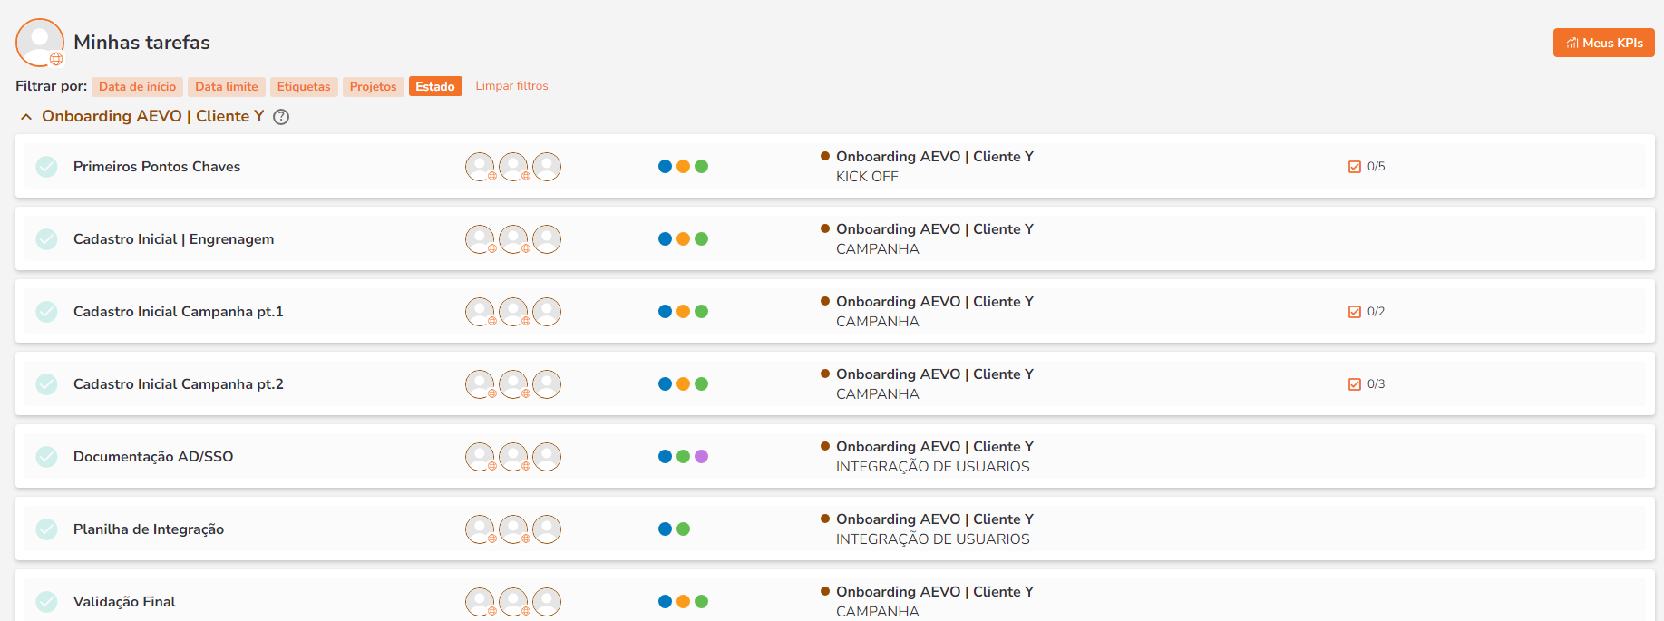Open project name in Campanha pt.2 row
The height and width of the screenshot is (621, 1664).
click(935, 374)
